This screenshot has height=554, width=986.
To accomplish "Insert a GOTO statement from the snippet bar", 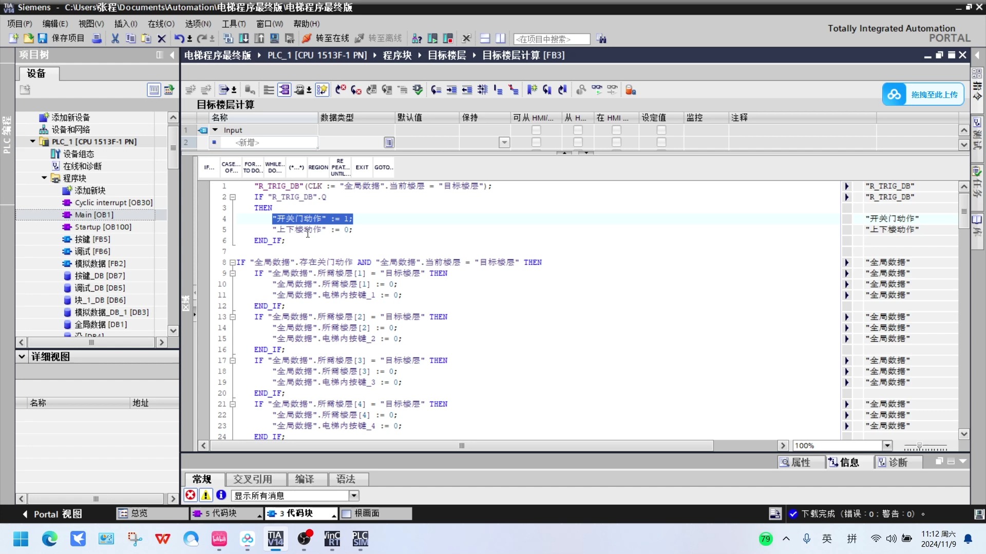I will 384,167.
